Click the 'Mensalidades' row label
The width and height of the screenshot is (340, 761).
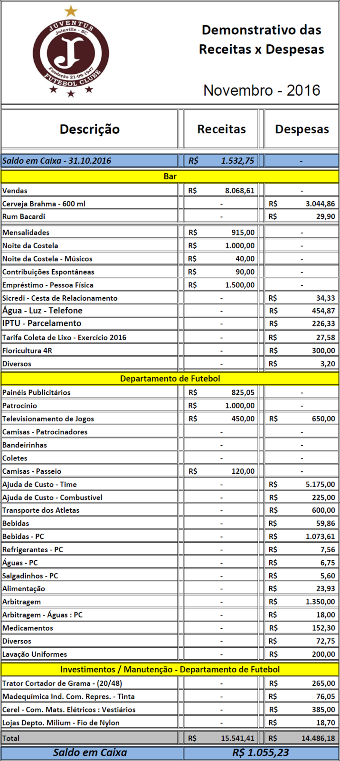pyautogui.click(x=26, y=233)
